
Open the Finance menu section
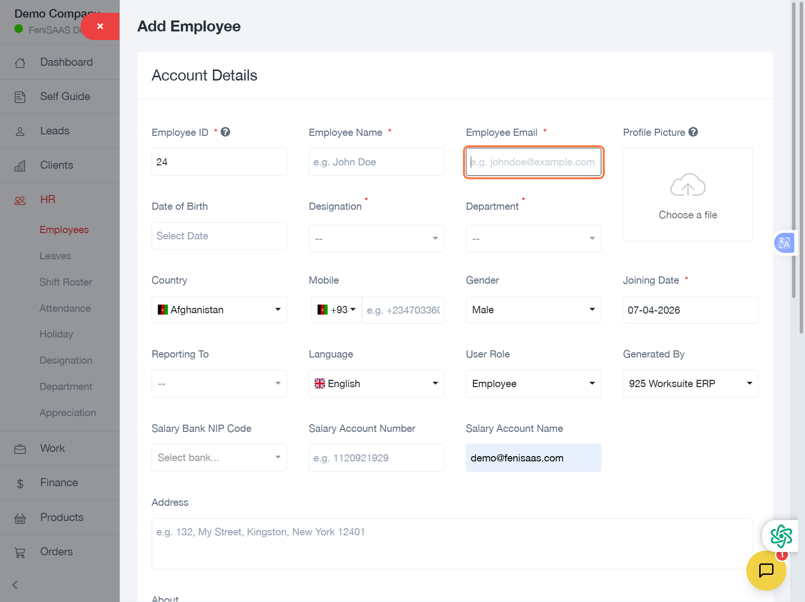(59, 483)
